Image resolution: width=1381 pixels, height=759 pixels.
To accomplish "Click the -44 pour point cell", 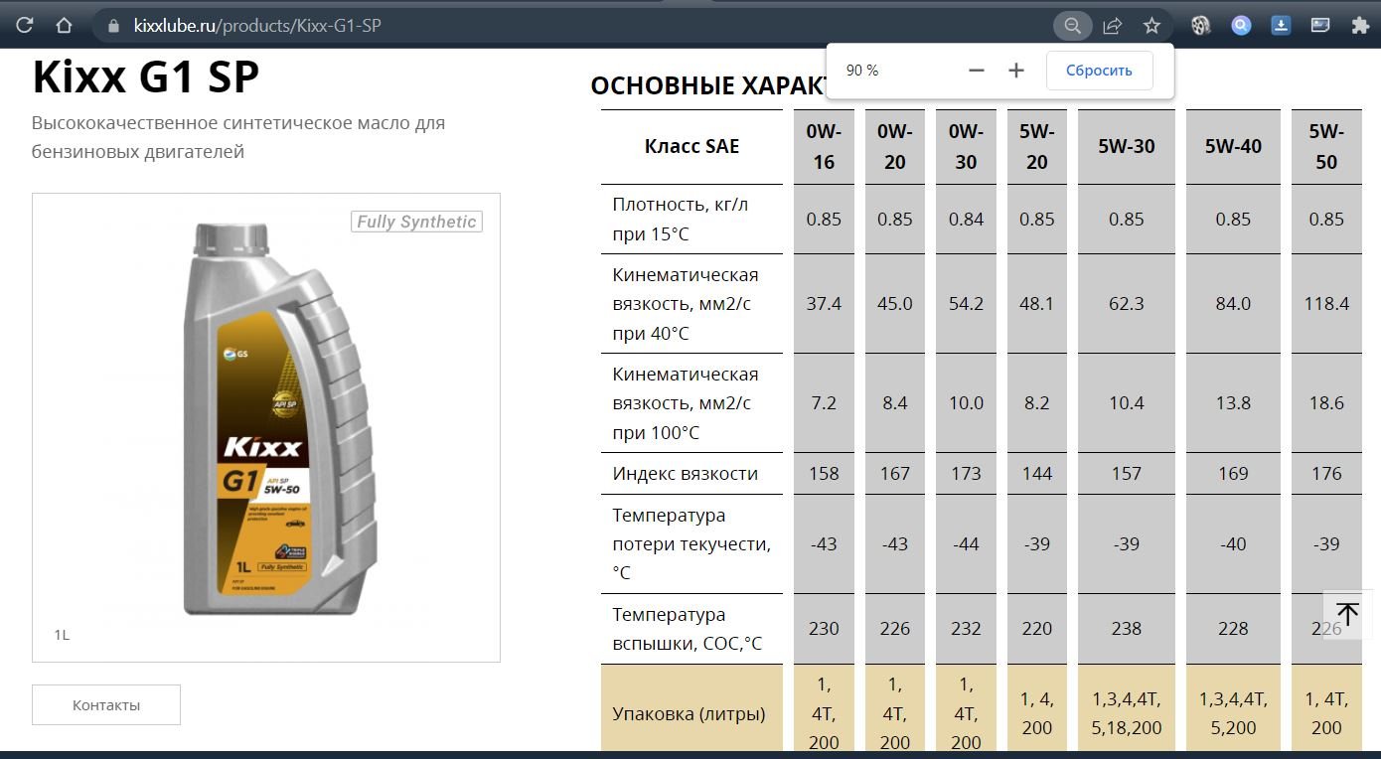I will (966, 543).
